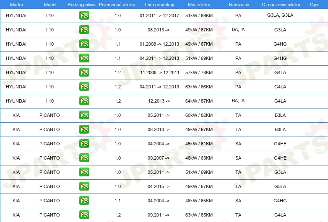Viewport: 328px width, 222px height.
Task: Click the date cell '12.2013 ->'
Action: point(159,101)
